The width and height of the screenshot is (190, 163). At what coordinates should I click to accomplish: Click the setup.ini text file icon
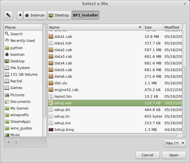(51, 116)
